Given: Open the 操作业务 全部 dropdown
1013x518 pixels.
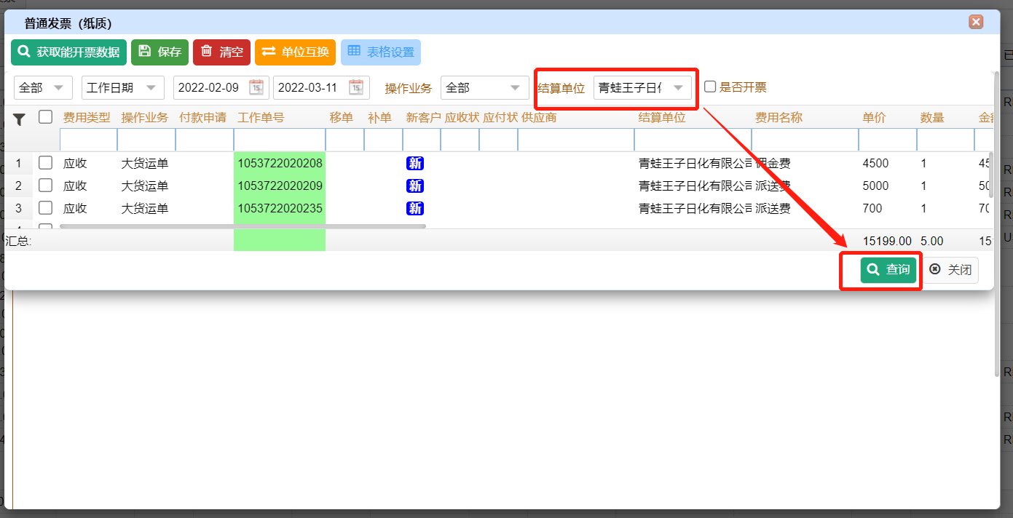Looking at the screenshot, I should pos(485,87).
